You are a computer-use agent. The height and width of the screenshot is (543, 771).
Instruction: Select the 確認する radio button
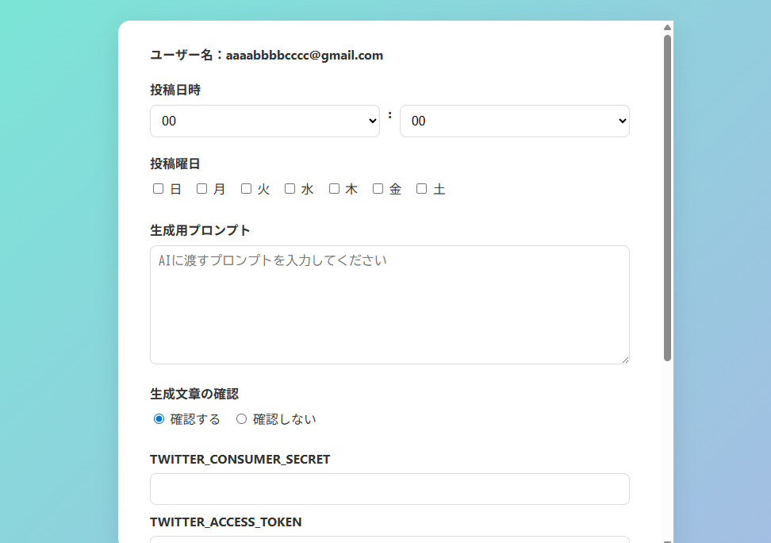pyautogui.click(x=159, y=419)
